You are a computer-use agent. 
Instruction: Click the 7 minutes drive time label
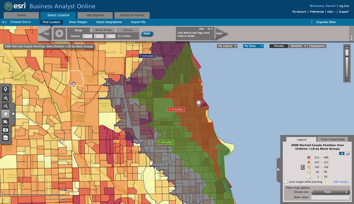point(147,56)
